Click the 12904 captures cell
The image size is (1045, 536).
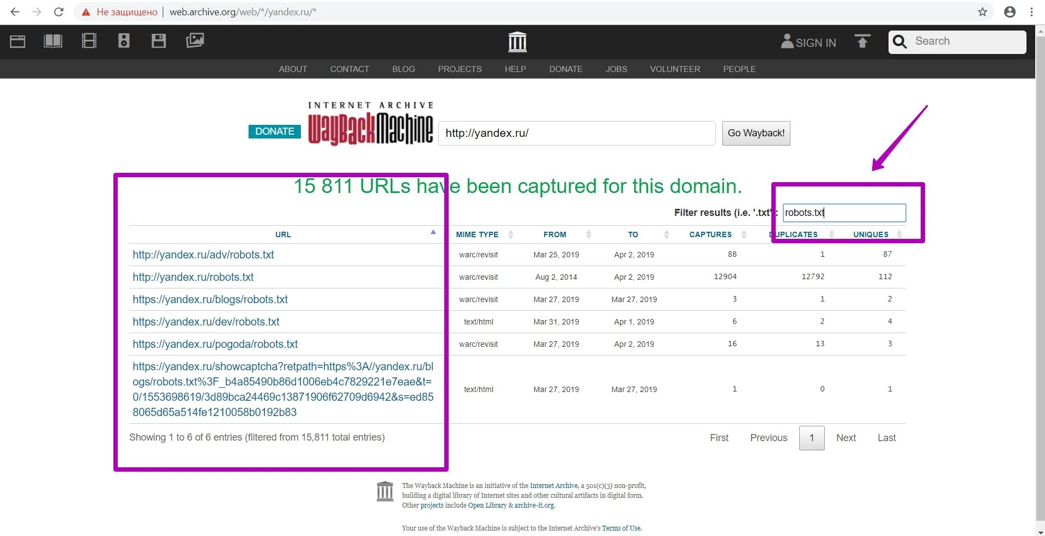[725, 277]
